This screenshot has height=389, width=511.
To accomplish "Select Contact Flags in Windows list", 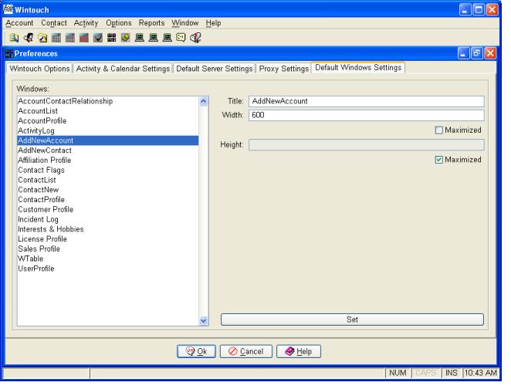I will click(107, 170).
